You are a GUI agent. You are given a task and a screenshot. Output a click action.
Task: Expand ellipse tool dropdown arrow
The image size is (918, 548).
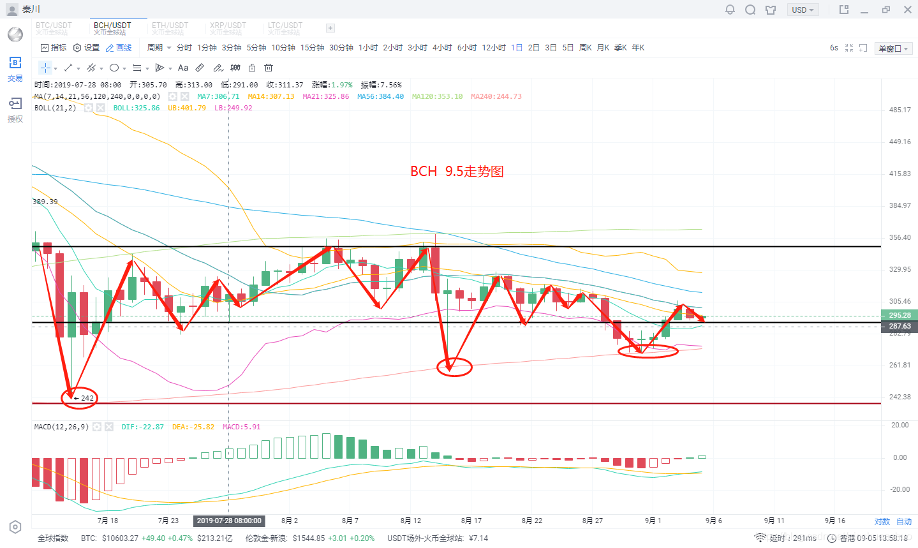coord(124,68)
